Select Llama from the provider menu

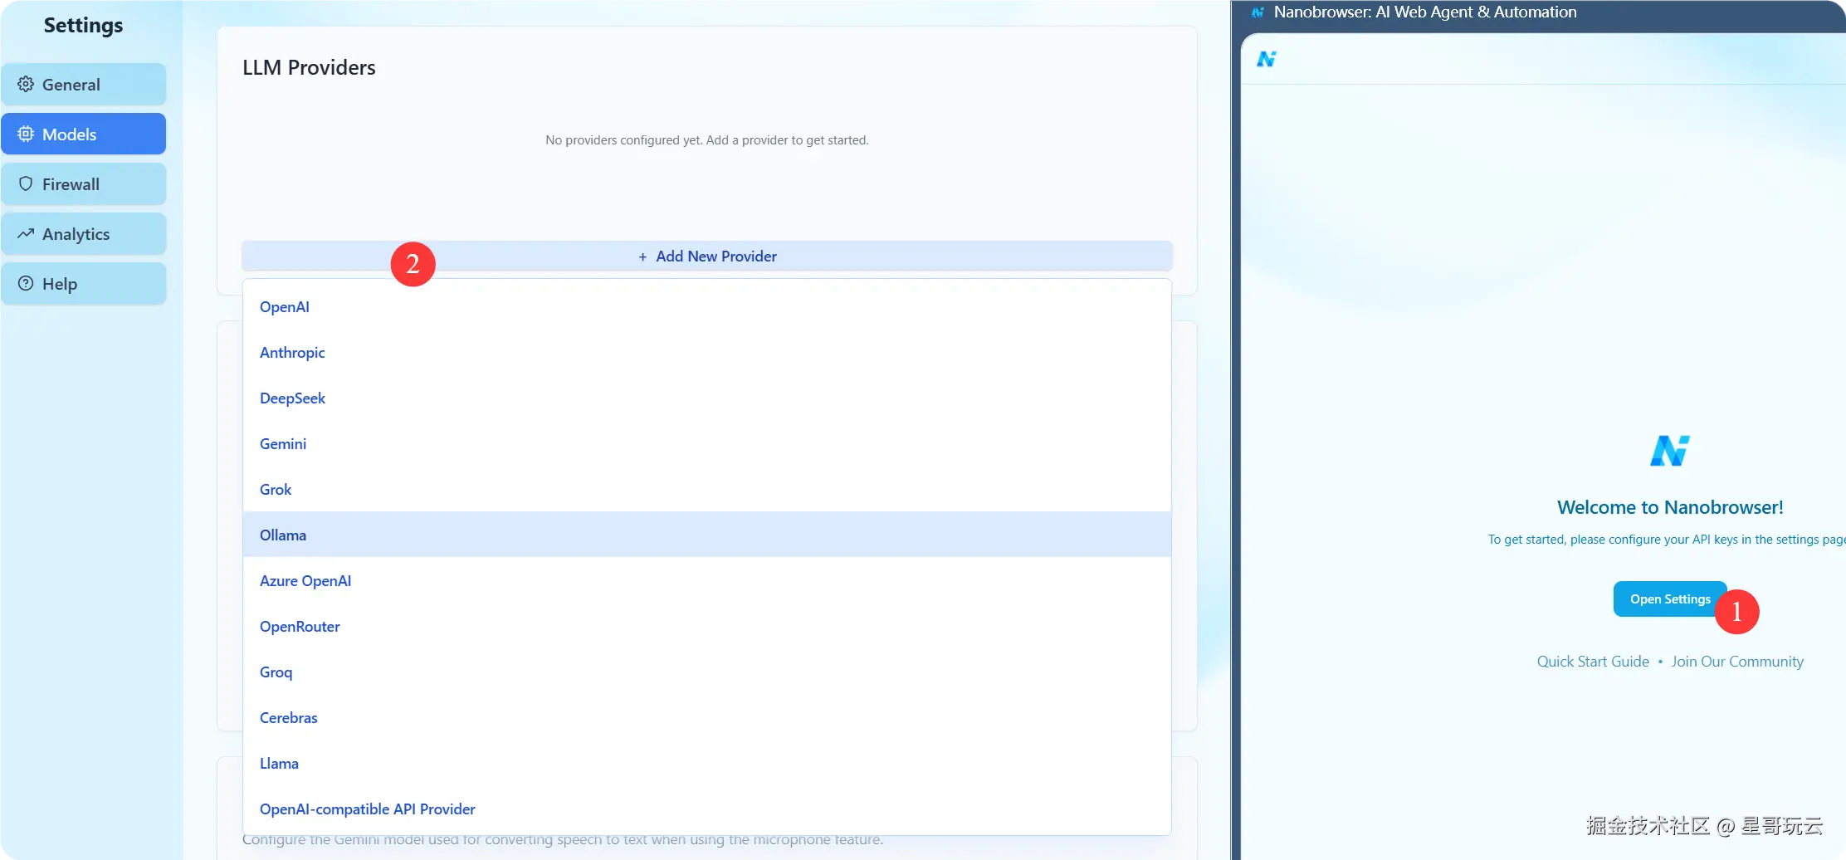(x=707, y=764)
